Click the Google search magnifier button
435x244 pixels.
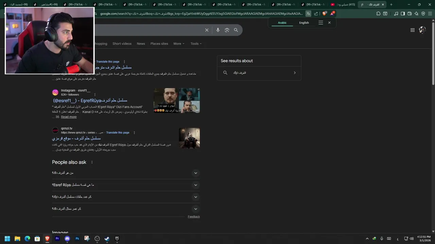236,30
